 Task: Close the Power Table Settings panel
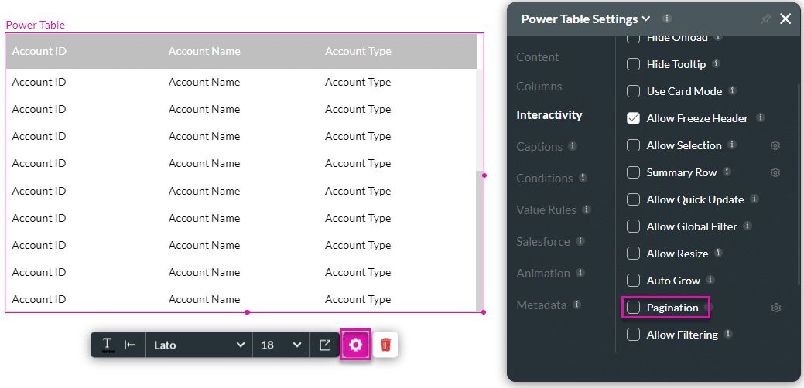coord(785,19)
